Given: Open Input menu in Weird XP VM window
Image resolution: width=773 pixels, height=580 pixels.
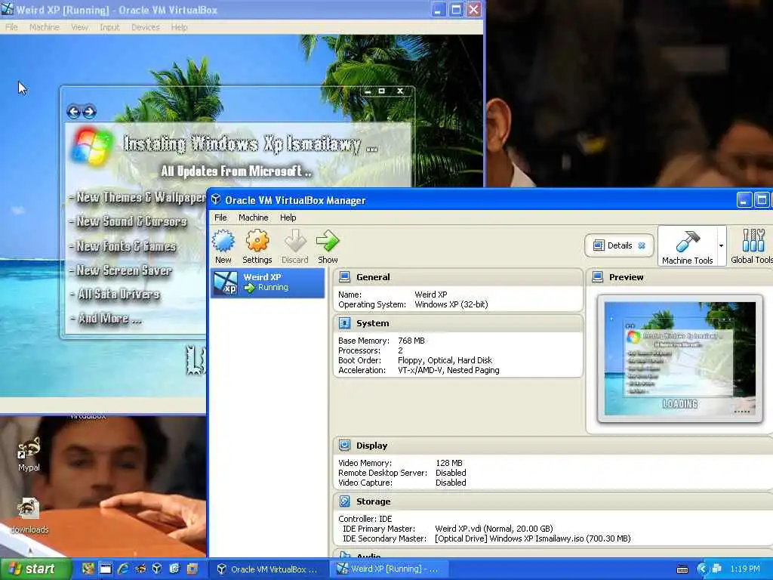Looking at the screenshot, I should (109, 27).
